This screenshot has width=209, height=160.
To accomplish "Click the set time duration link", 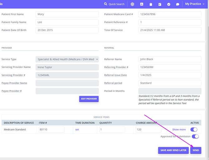I will click(77, 129).
